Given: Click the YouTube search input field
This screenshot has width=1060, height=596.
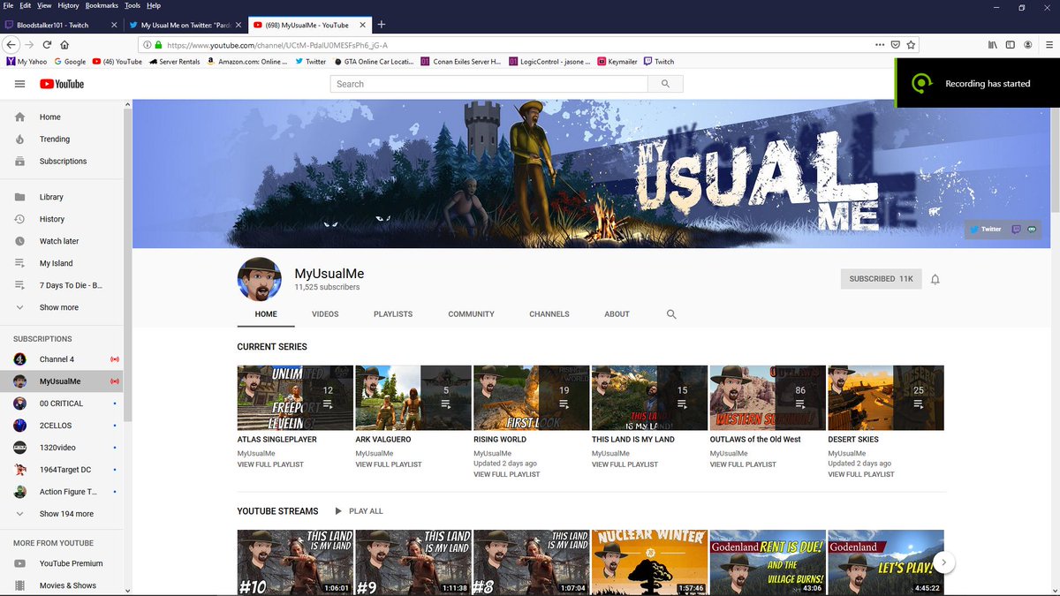Looking at the screenshot, I should [x=489, y=84].
